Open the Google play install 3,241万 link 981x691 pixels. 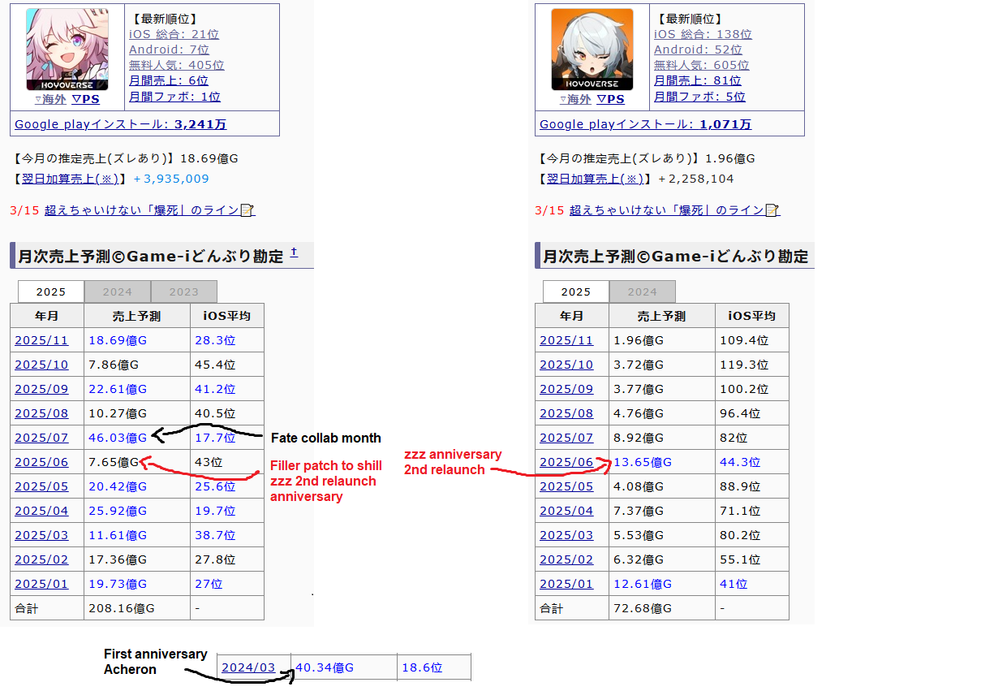120,124
